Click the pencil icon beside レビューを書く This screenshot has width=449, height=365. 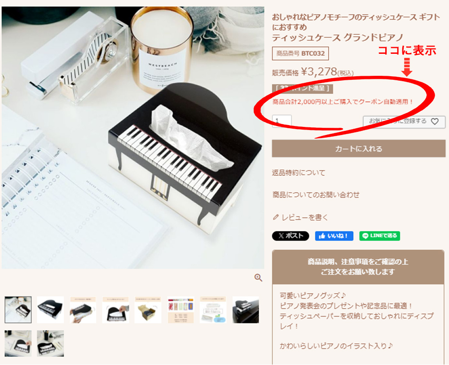coord(276,217)
